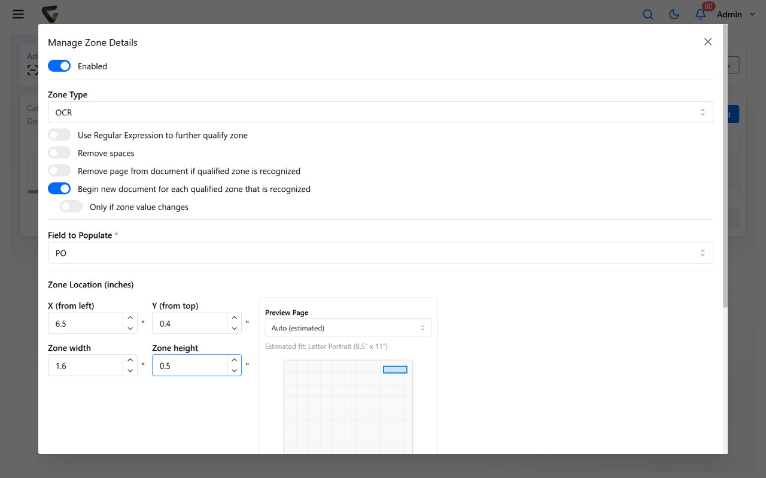766x478 pixels.
Task: Expand the Admin user menu
Action: pos(736,14)
